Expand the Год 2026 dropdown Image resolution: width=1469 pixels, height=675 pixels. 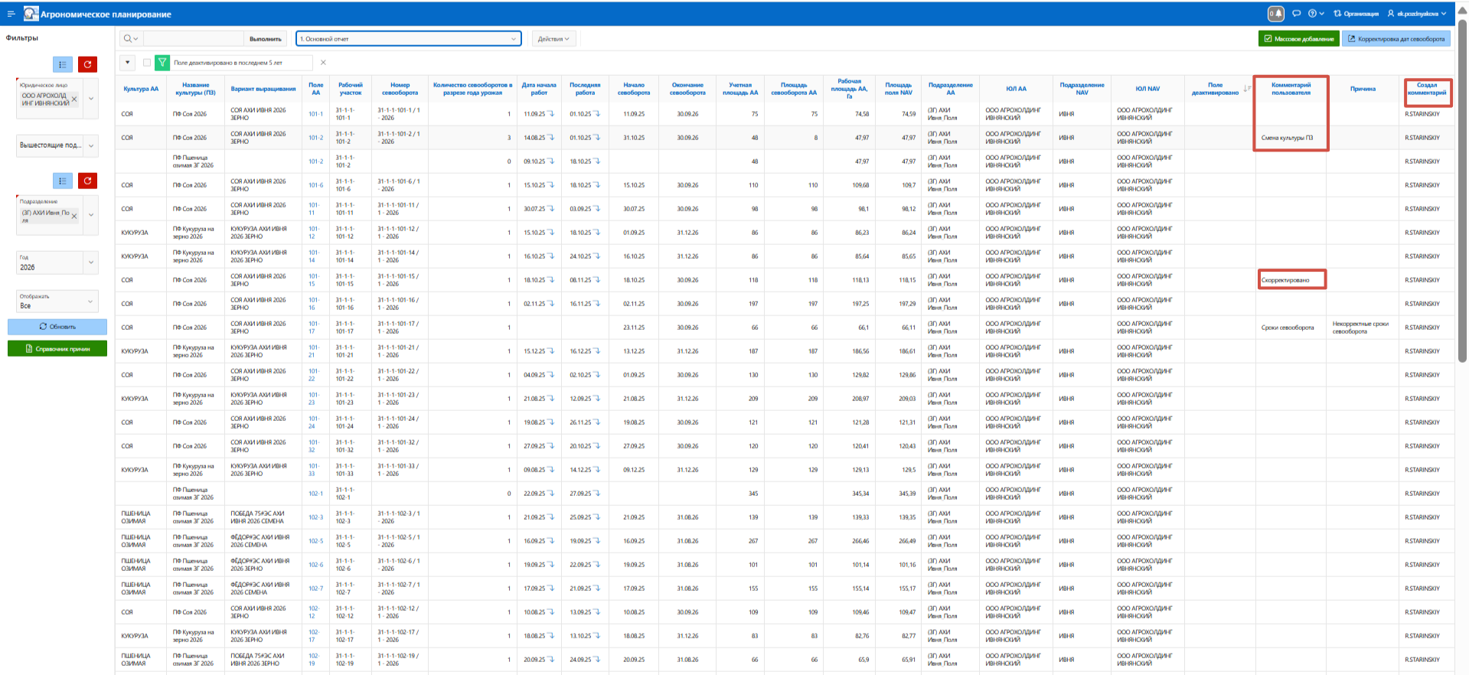90,262
